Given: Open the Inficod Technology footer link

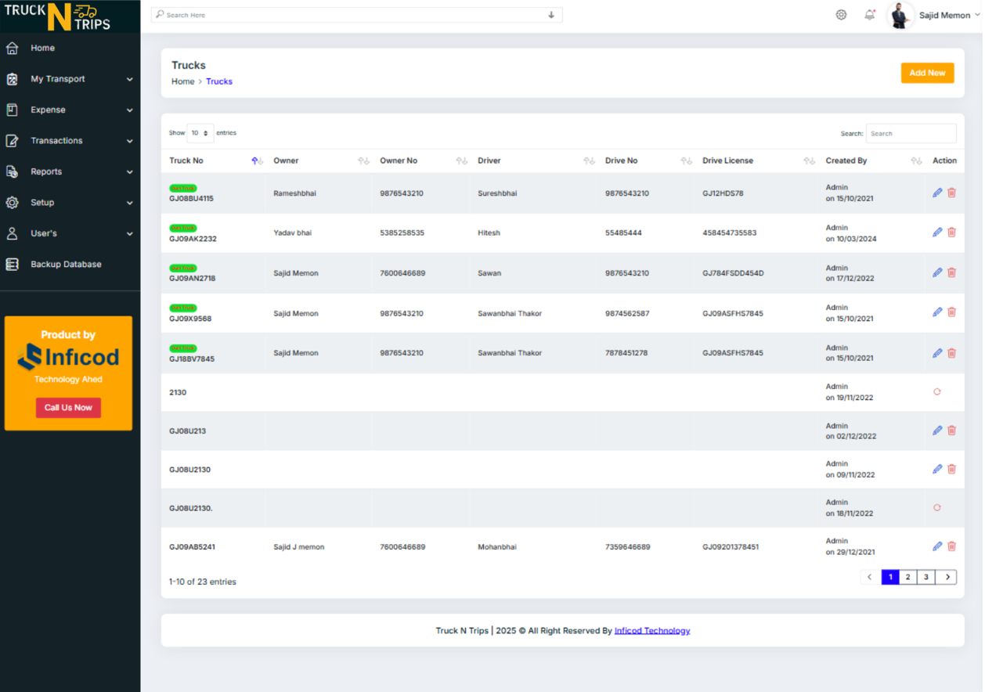Looking at the screenshot, I should click(x=651, y=631).
